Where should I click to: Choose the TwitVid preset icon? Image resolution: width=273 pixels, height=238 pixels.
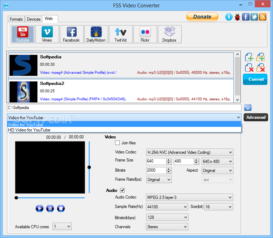pyautogui.click(x=121, y=34)
